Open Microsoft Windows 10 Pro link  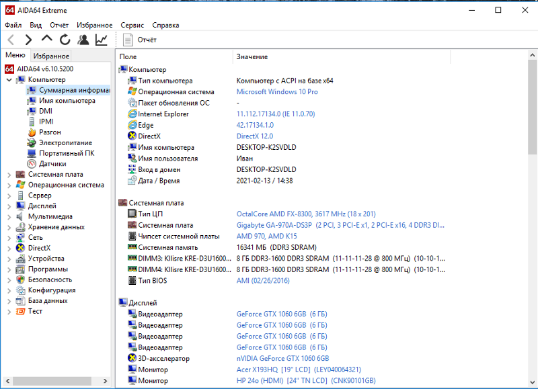(277, 92)
